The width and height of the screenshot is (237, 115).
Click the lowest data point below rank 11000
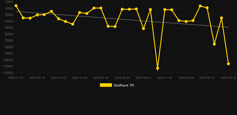point(157,68)
